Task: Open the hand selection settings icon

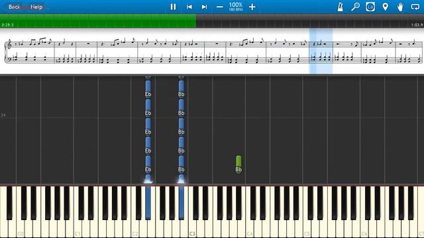Action: (400, 7)
